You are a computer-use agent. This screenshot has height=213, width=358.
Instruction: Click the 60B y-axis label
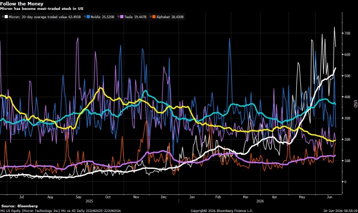[x=347, y=55]
